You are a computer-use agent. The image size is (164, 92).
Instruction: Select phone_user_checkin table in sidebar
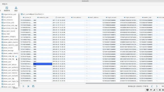point(10,73)
